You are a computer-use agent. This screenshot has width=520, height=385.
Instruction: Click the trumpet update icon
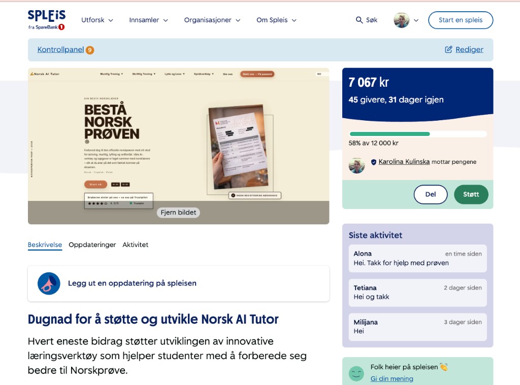click(49, 284)
